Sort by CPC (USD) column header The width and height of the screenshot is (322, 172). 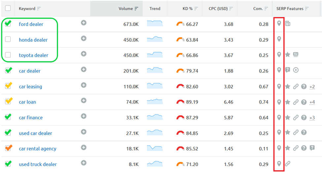tap(221, 9)
